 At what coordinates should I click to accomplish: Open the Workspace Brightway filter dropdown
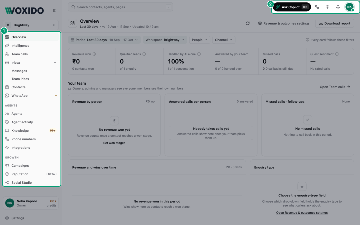click(x=165, y=40)
